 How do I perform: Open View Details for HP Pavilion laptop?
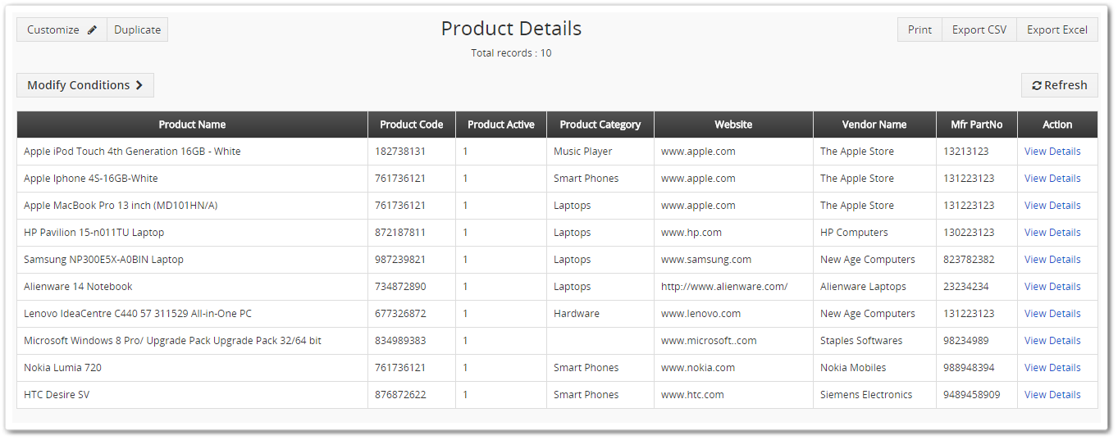tap(1052, 233)
